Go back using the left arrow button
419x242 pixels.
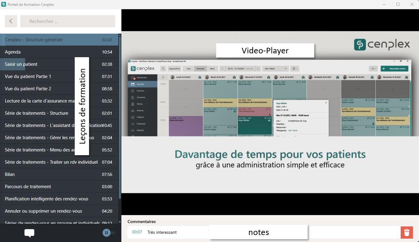[x=11, y=21]
